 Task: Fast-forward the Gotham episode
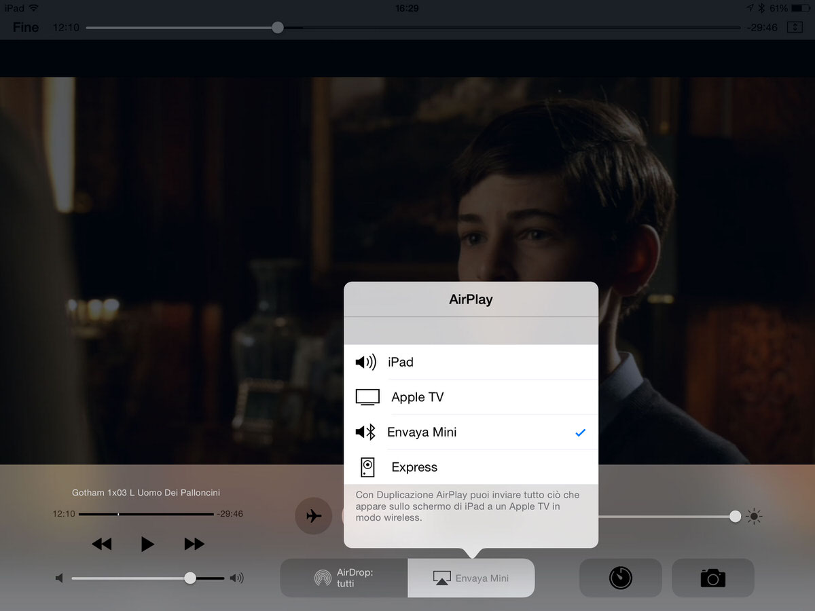pyautogui.click(x=194, y=544)
